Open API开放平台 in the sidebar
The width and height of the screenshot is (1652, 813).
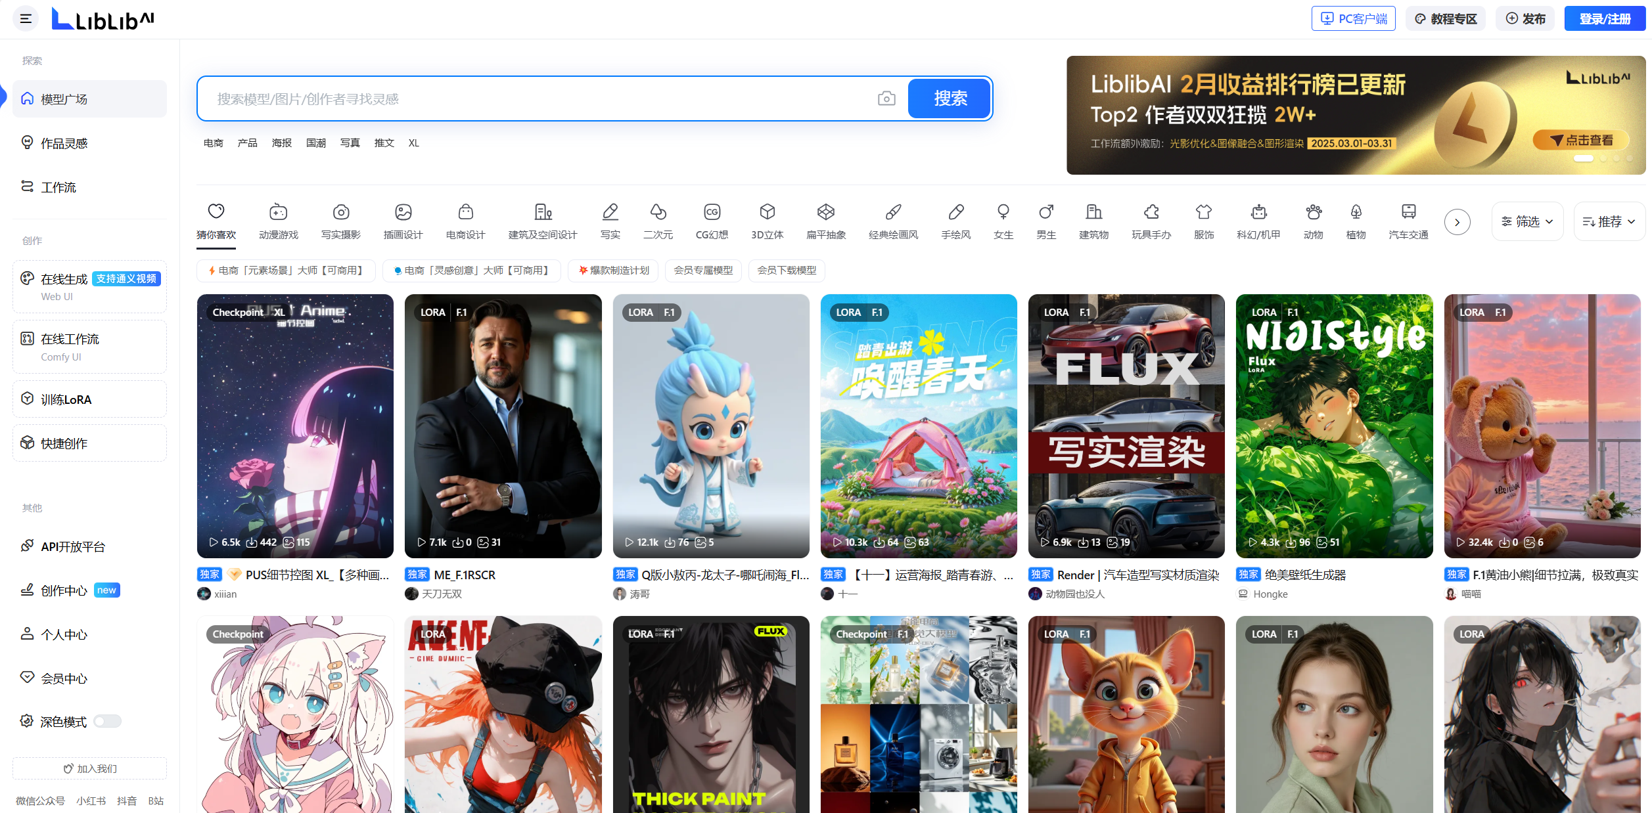point(89,546)
